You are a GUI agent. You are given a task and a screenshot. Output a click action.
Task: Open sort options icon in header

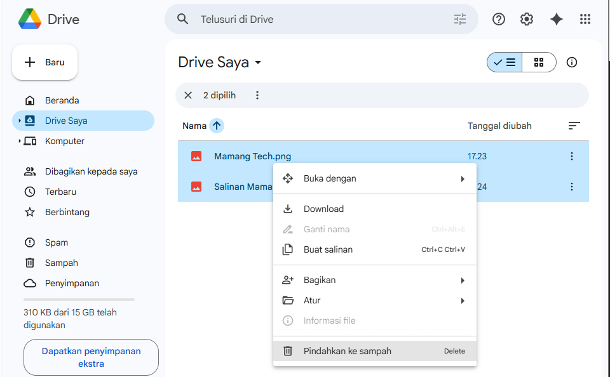click(574, 126)
